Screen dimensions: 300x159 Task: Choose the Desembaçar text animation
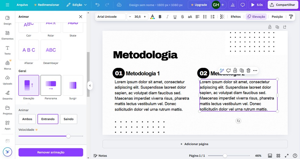pos(51,50)
